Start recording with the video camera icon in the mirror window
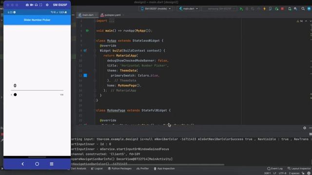 [32, 5]
